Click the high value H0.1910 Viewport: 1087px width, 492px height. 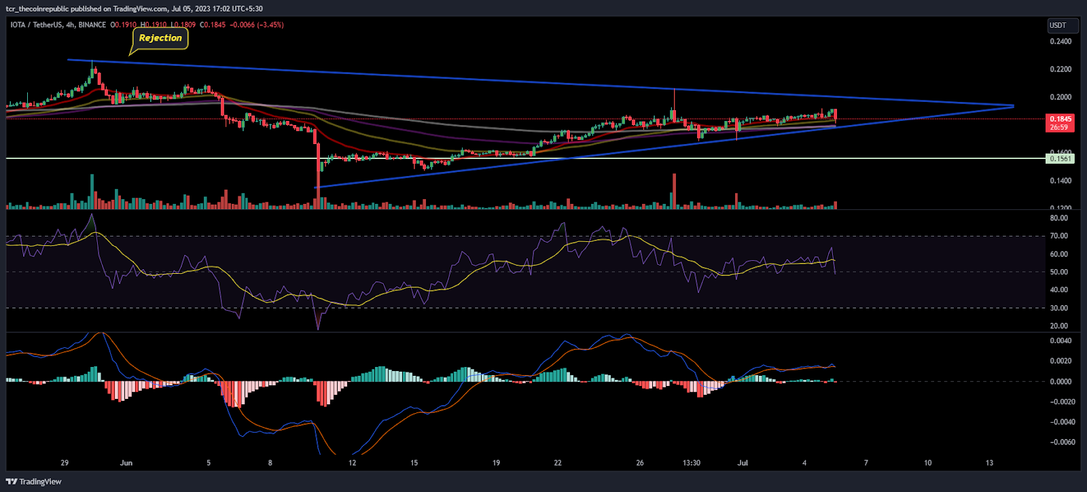coord(154,24)
